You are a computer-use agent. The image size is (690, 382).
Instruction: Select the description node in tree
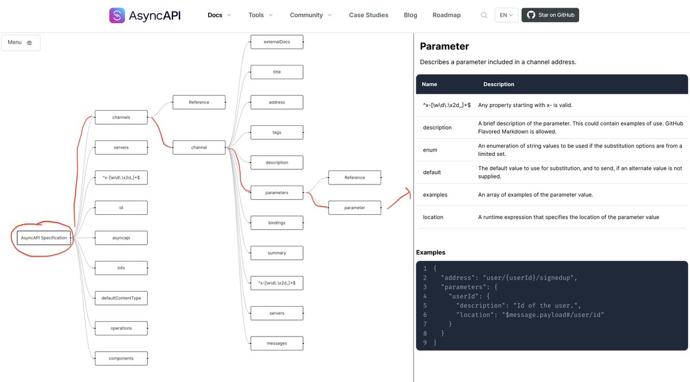(x=277, y=163)
